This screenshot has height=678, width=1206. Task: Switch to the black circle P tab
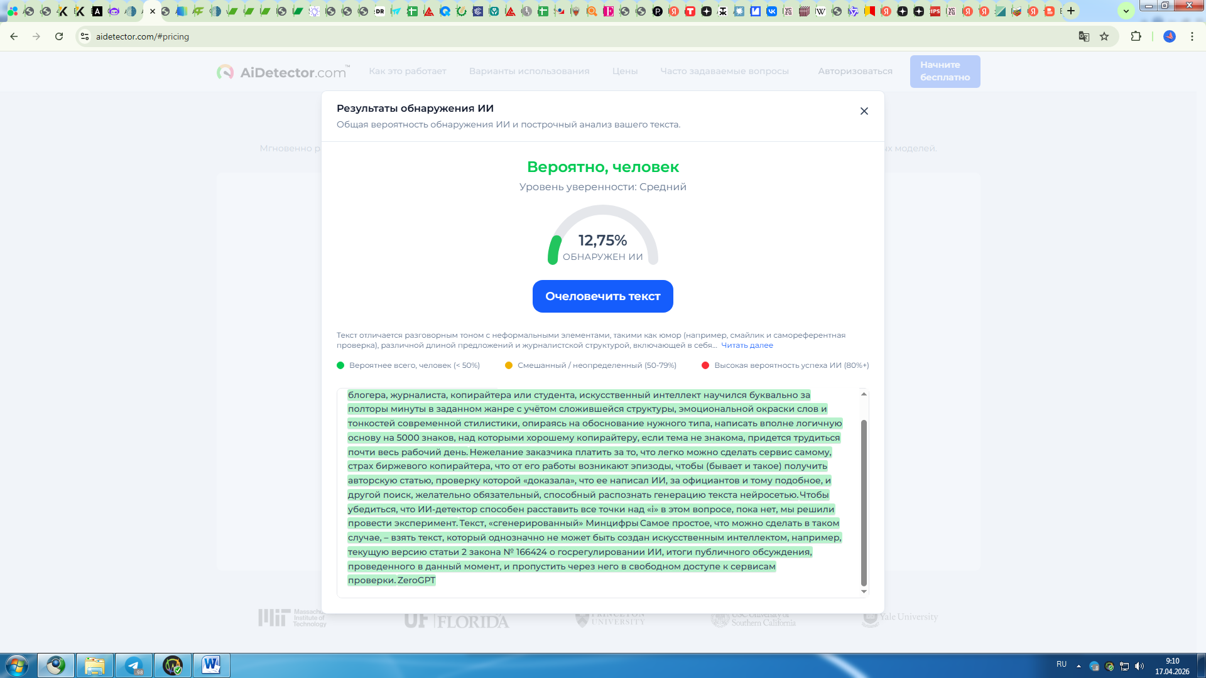657,11
